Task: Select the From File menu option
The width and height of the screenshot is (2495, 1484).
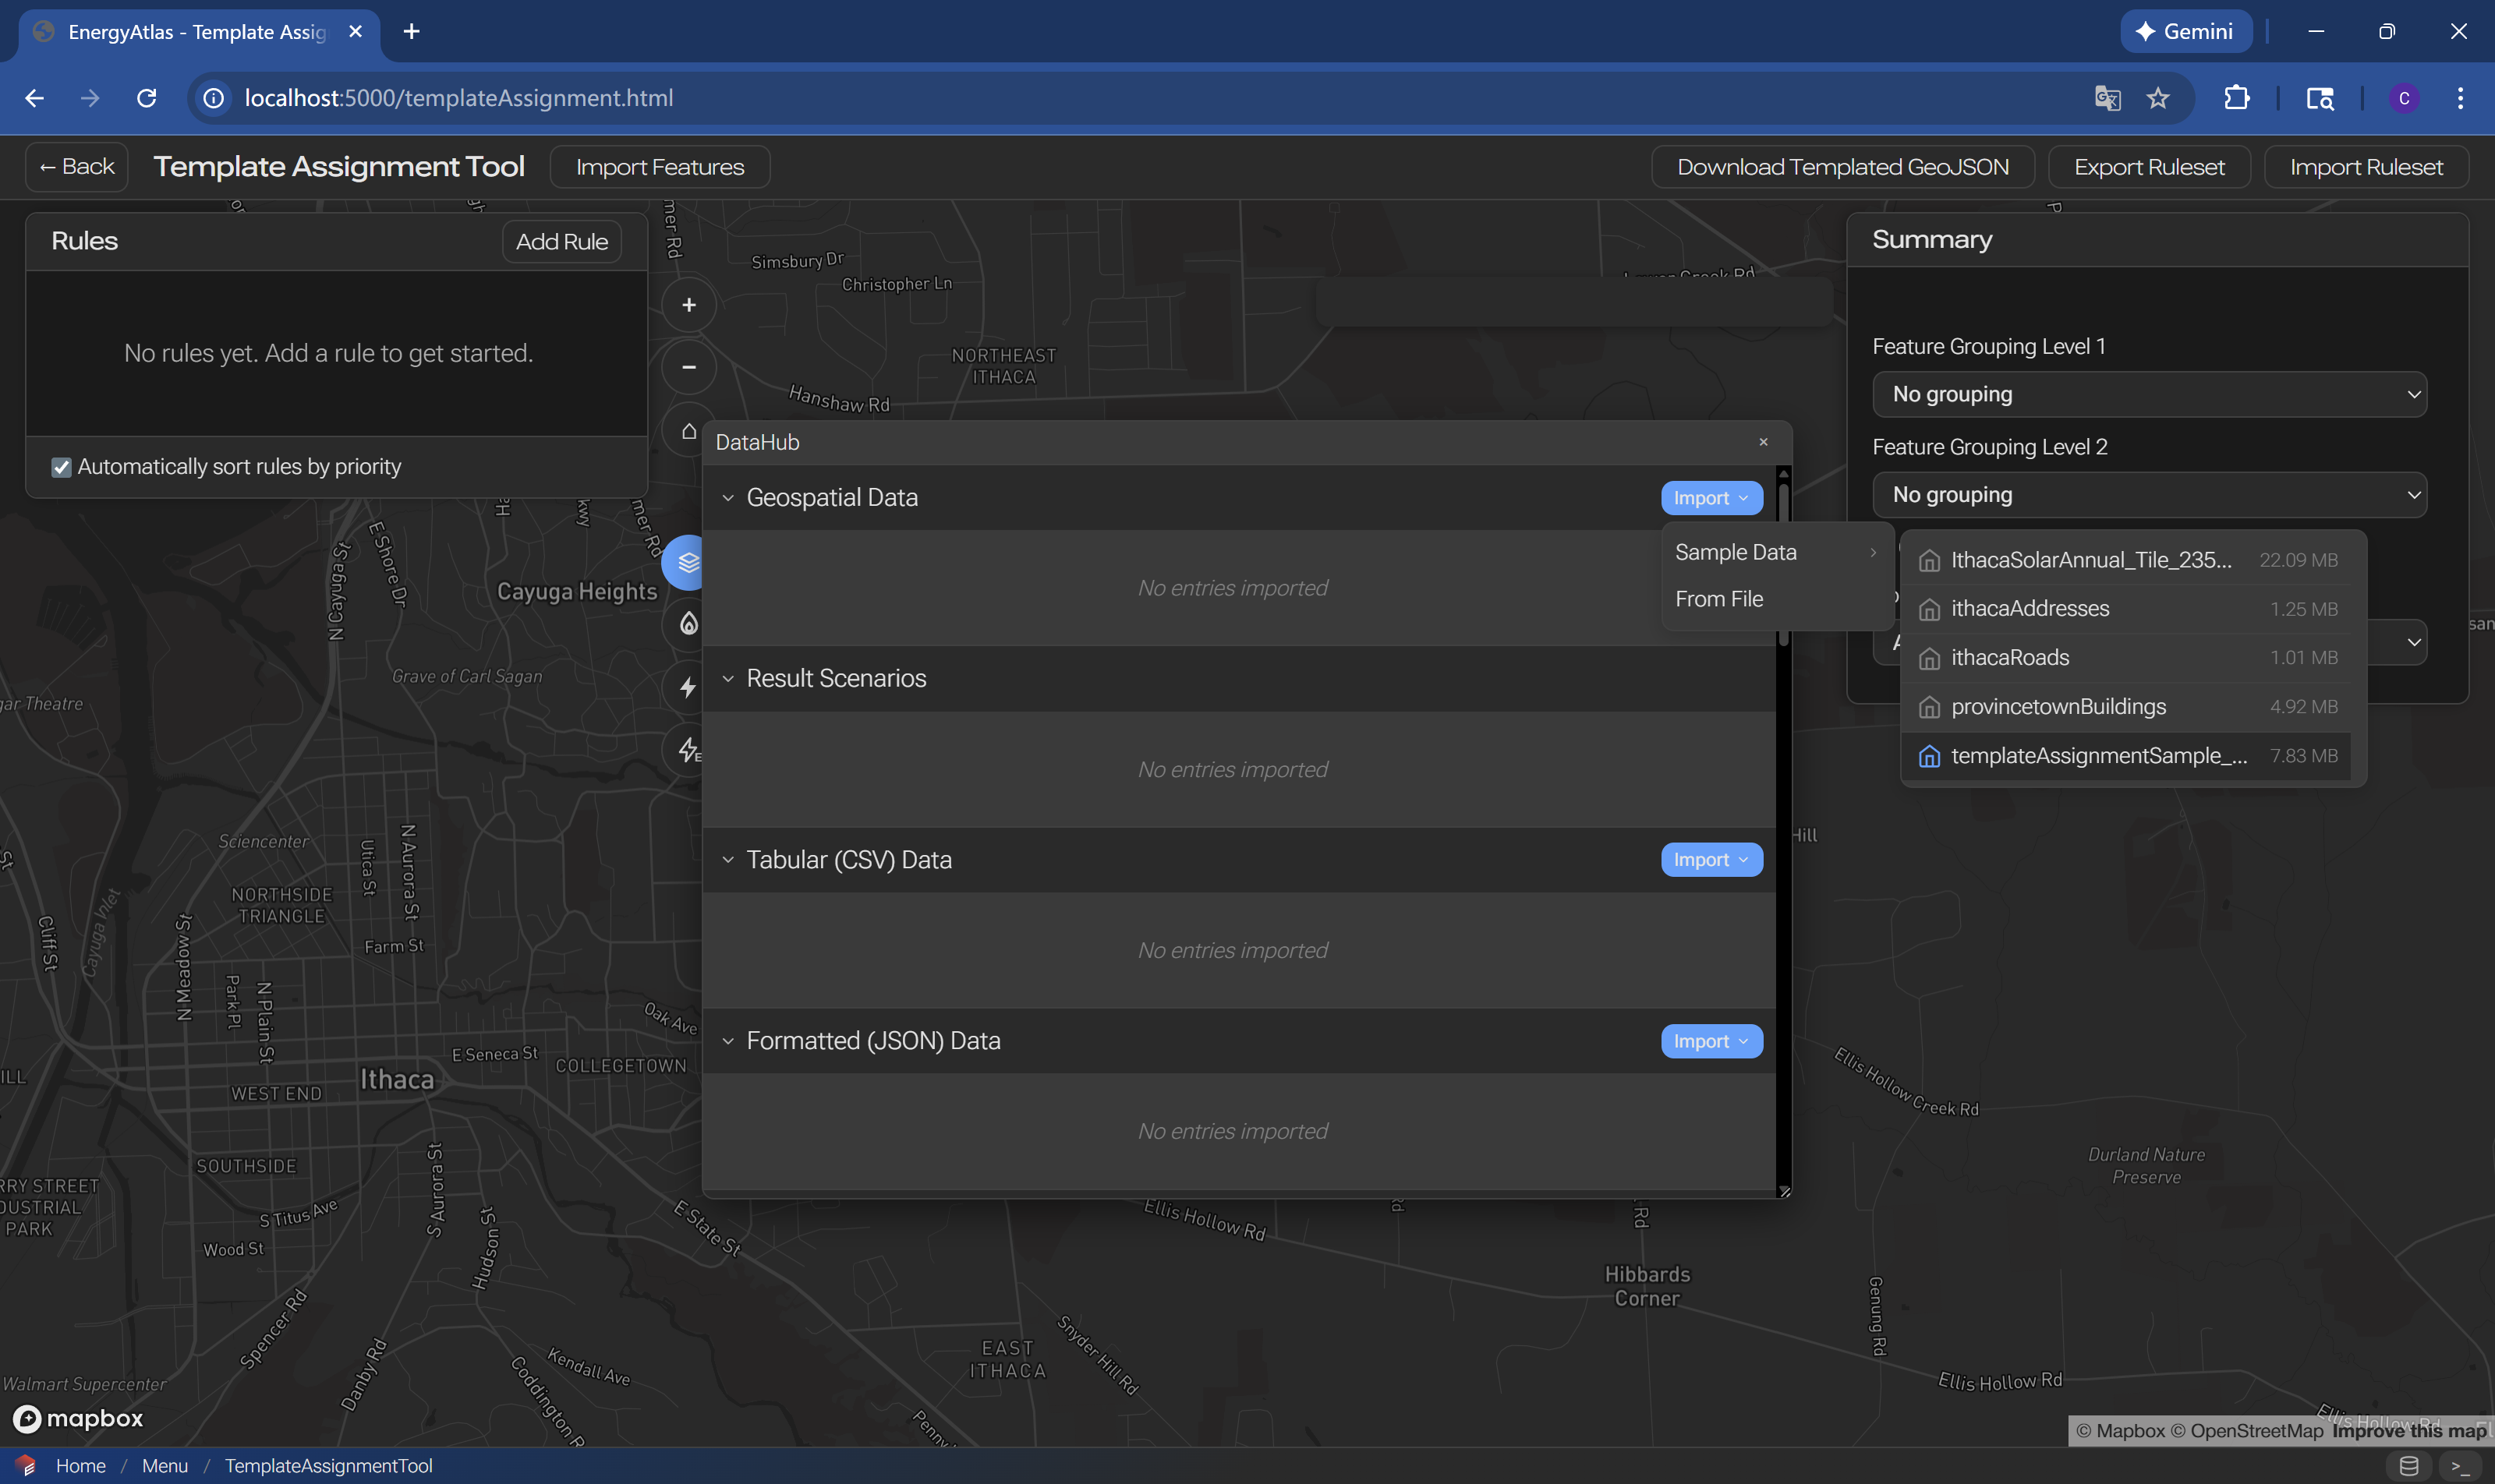Action: (x=1718, y=599)
